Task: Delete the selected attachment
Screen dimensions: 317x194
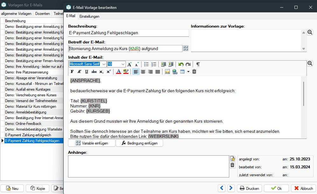Action: click(232, 165)
